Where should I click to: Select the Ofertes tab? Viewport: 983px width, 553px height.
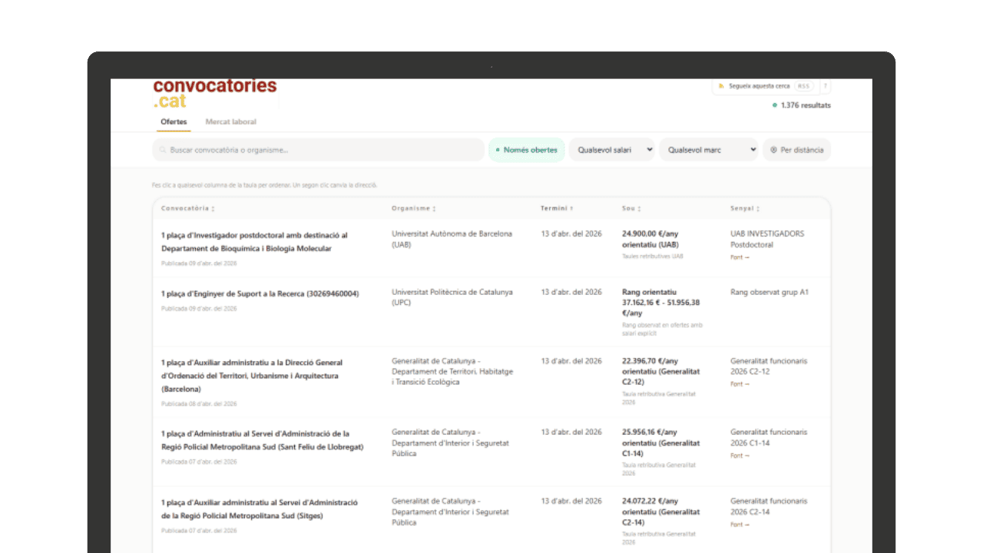[174, 122]
